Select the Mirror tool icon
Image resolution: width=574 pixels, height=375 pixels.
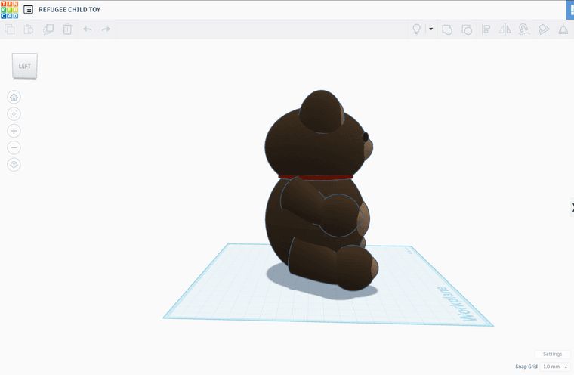[505, 29]
